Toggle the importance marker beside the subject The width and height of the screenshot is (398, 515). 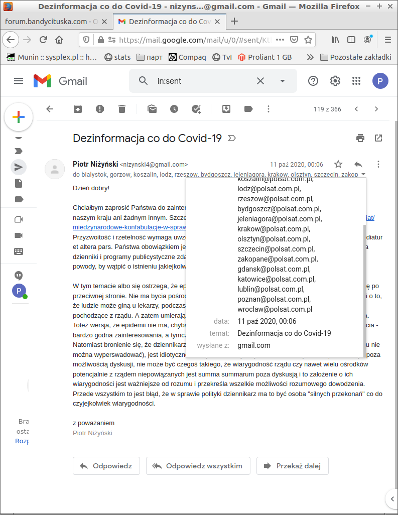[x=232, y=138]
